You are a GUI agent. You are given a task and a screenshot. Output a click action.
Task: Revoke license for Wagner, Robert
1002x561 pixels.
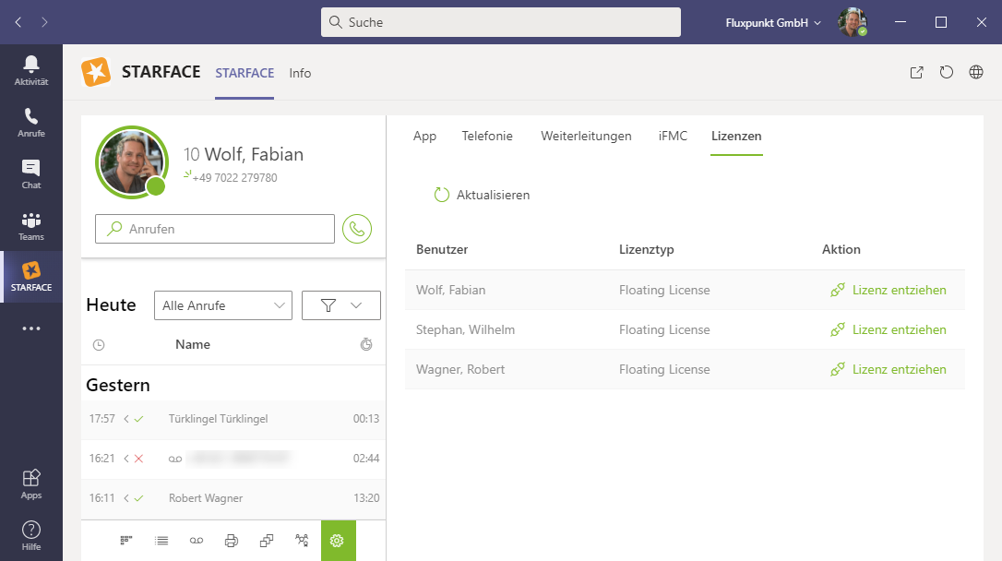coord(889,369)
